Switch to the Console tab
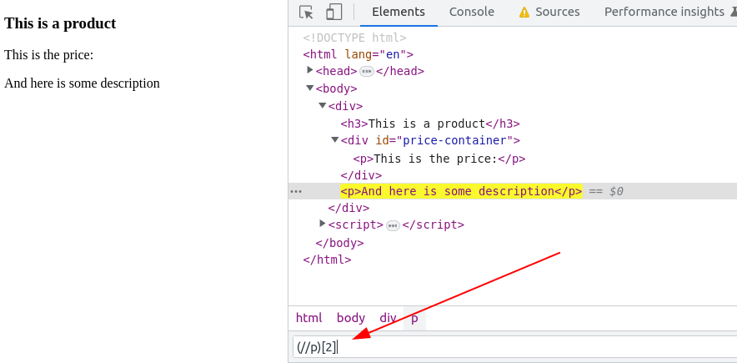 tap(471, 12)
